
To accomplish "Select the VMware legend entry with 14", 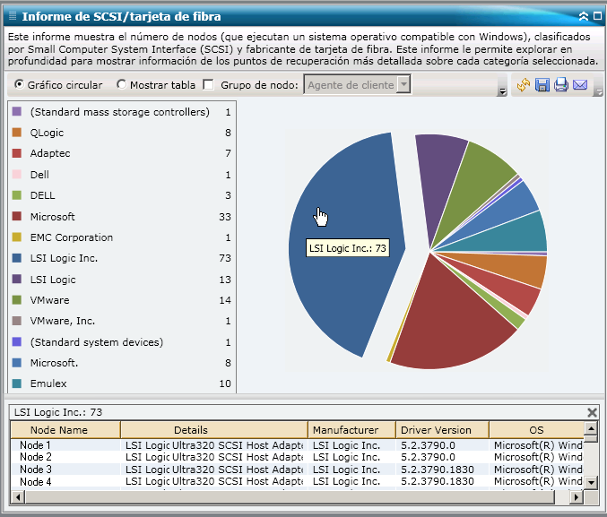I will 49,300.
